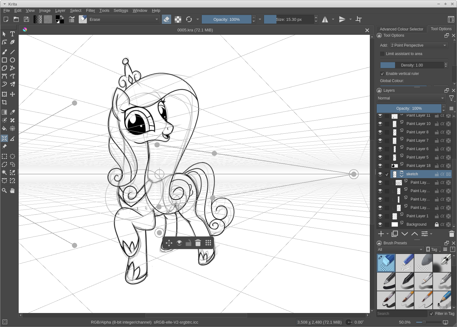457x327 pixels.
Task: Select the Gradient tool
Action: pyautogui.click(x=4, y=112)
